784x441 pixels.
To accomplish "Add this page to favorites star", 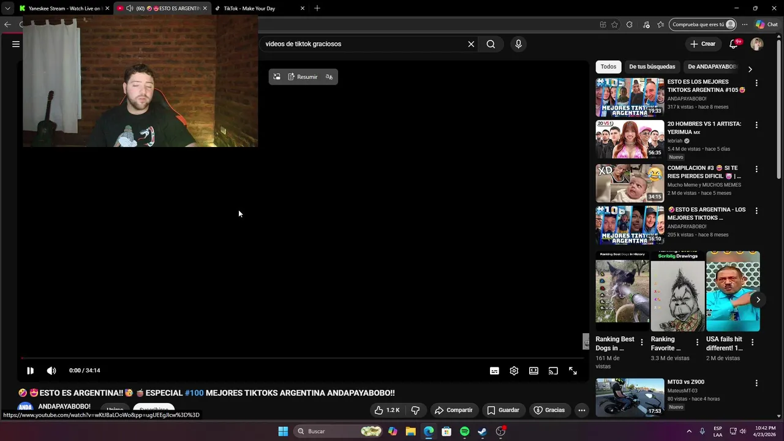I will (614, 24).
